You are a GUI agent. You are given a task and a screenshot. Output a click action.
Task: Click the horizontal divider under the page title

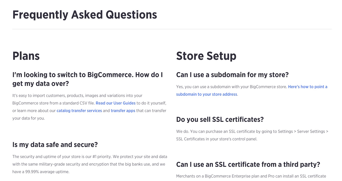tap(172, 29)
